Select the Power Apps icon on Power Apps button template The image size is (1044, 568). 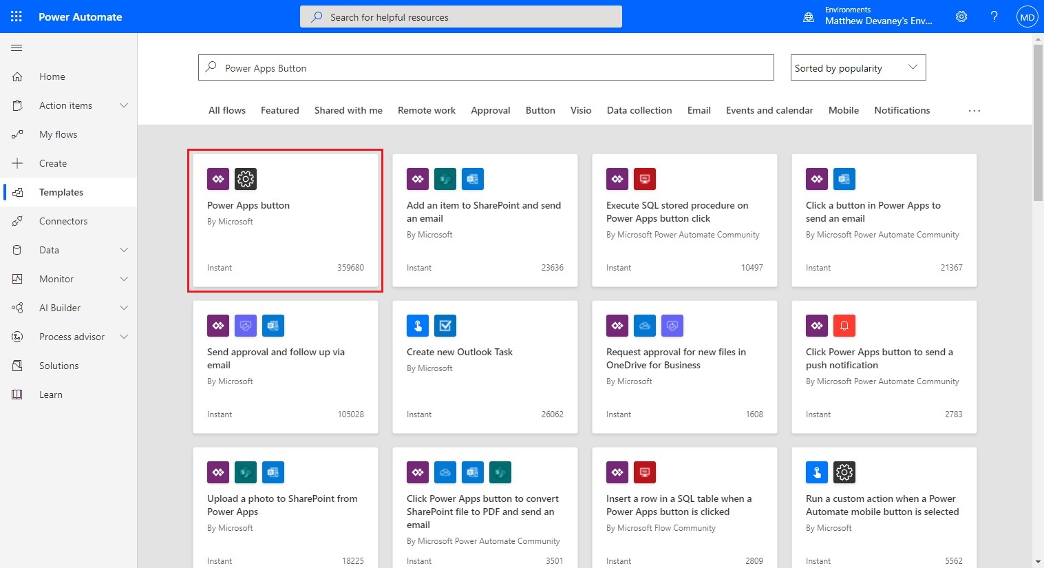pos(217,178)
